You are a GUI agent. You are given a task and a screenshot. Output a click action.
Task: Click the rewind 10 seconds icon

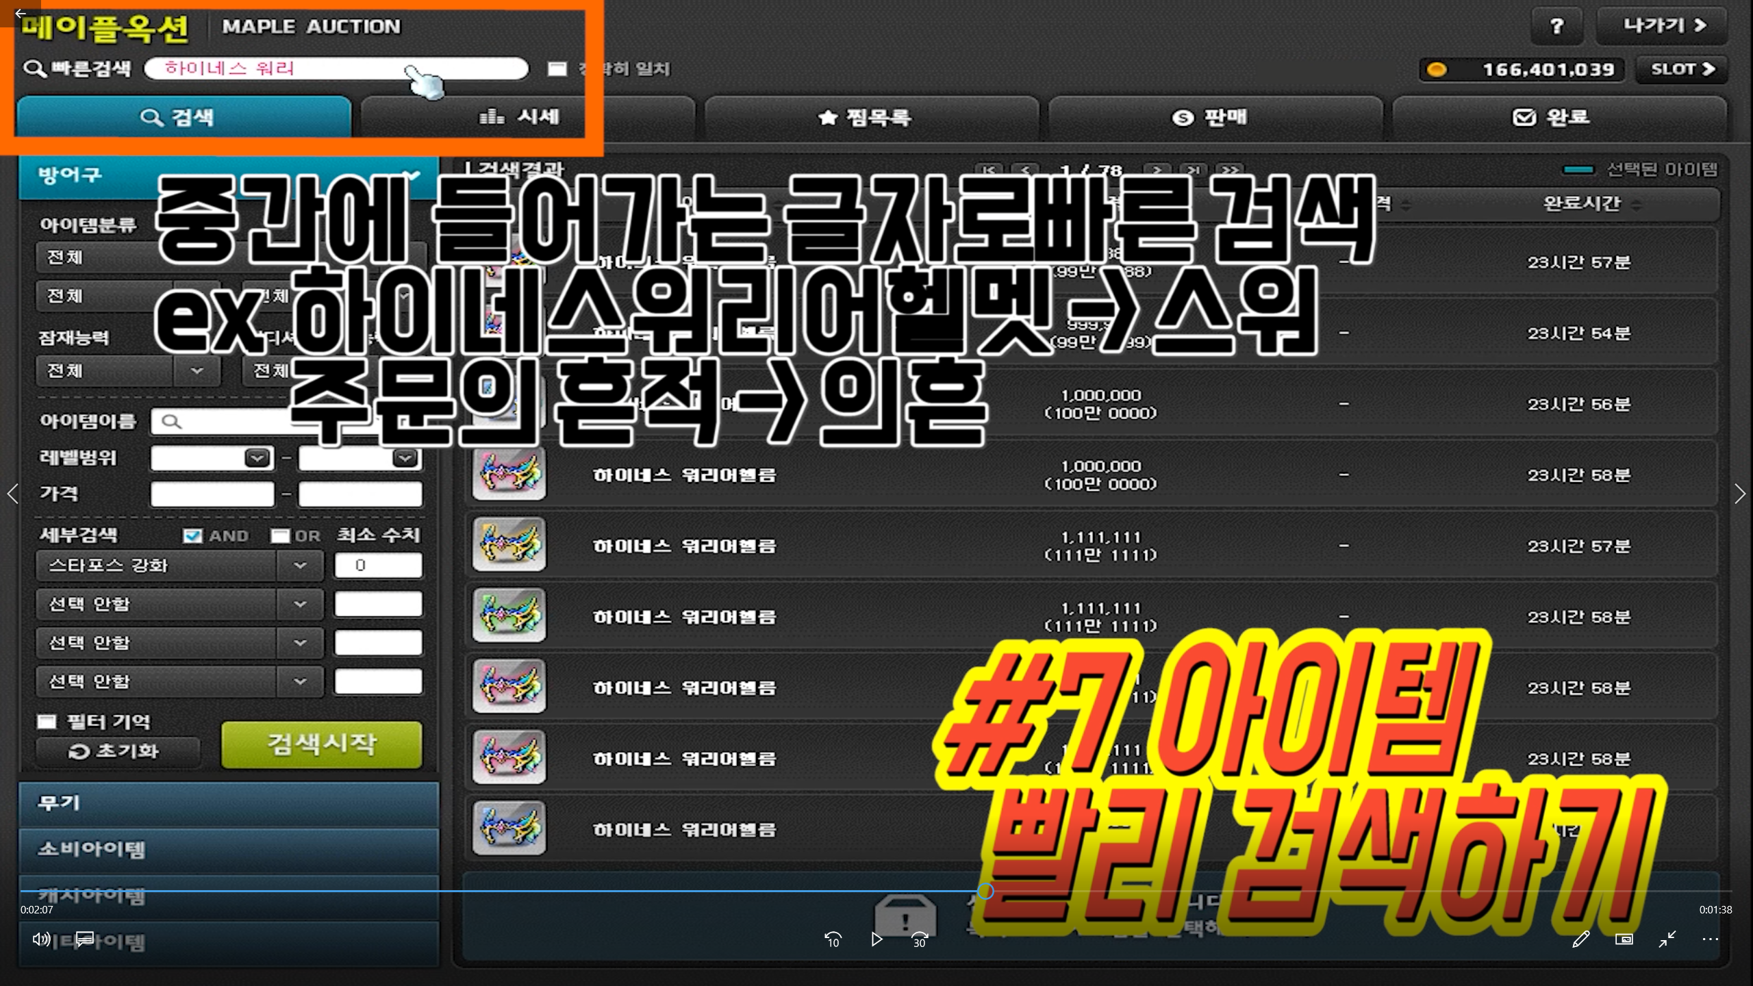[833, 941]
